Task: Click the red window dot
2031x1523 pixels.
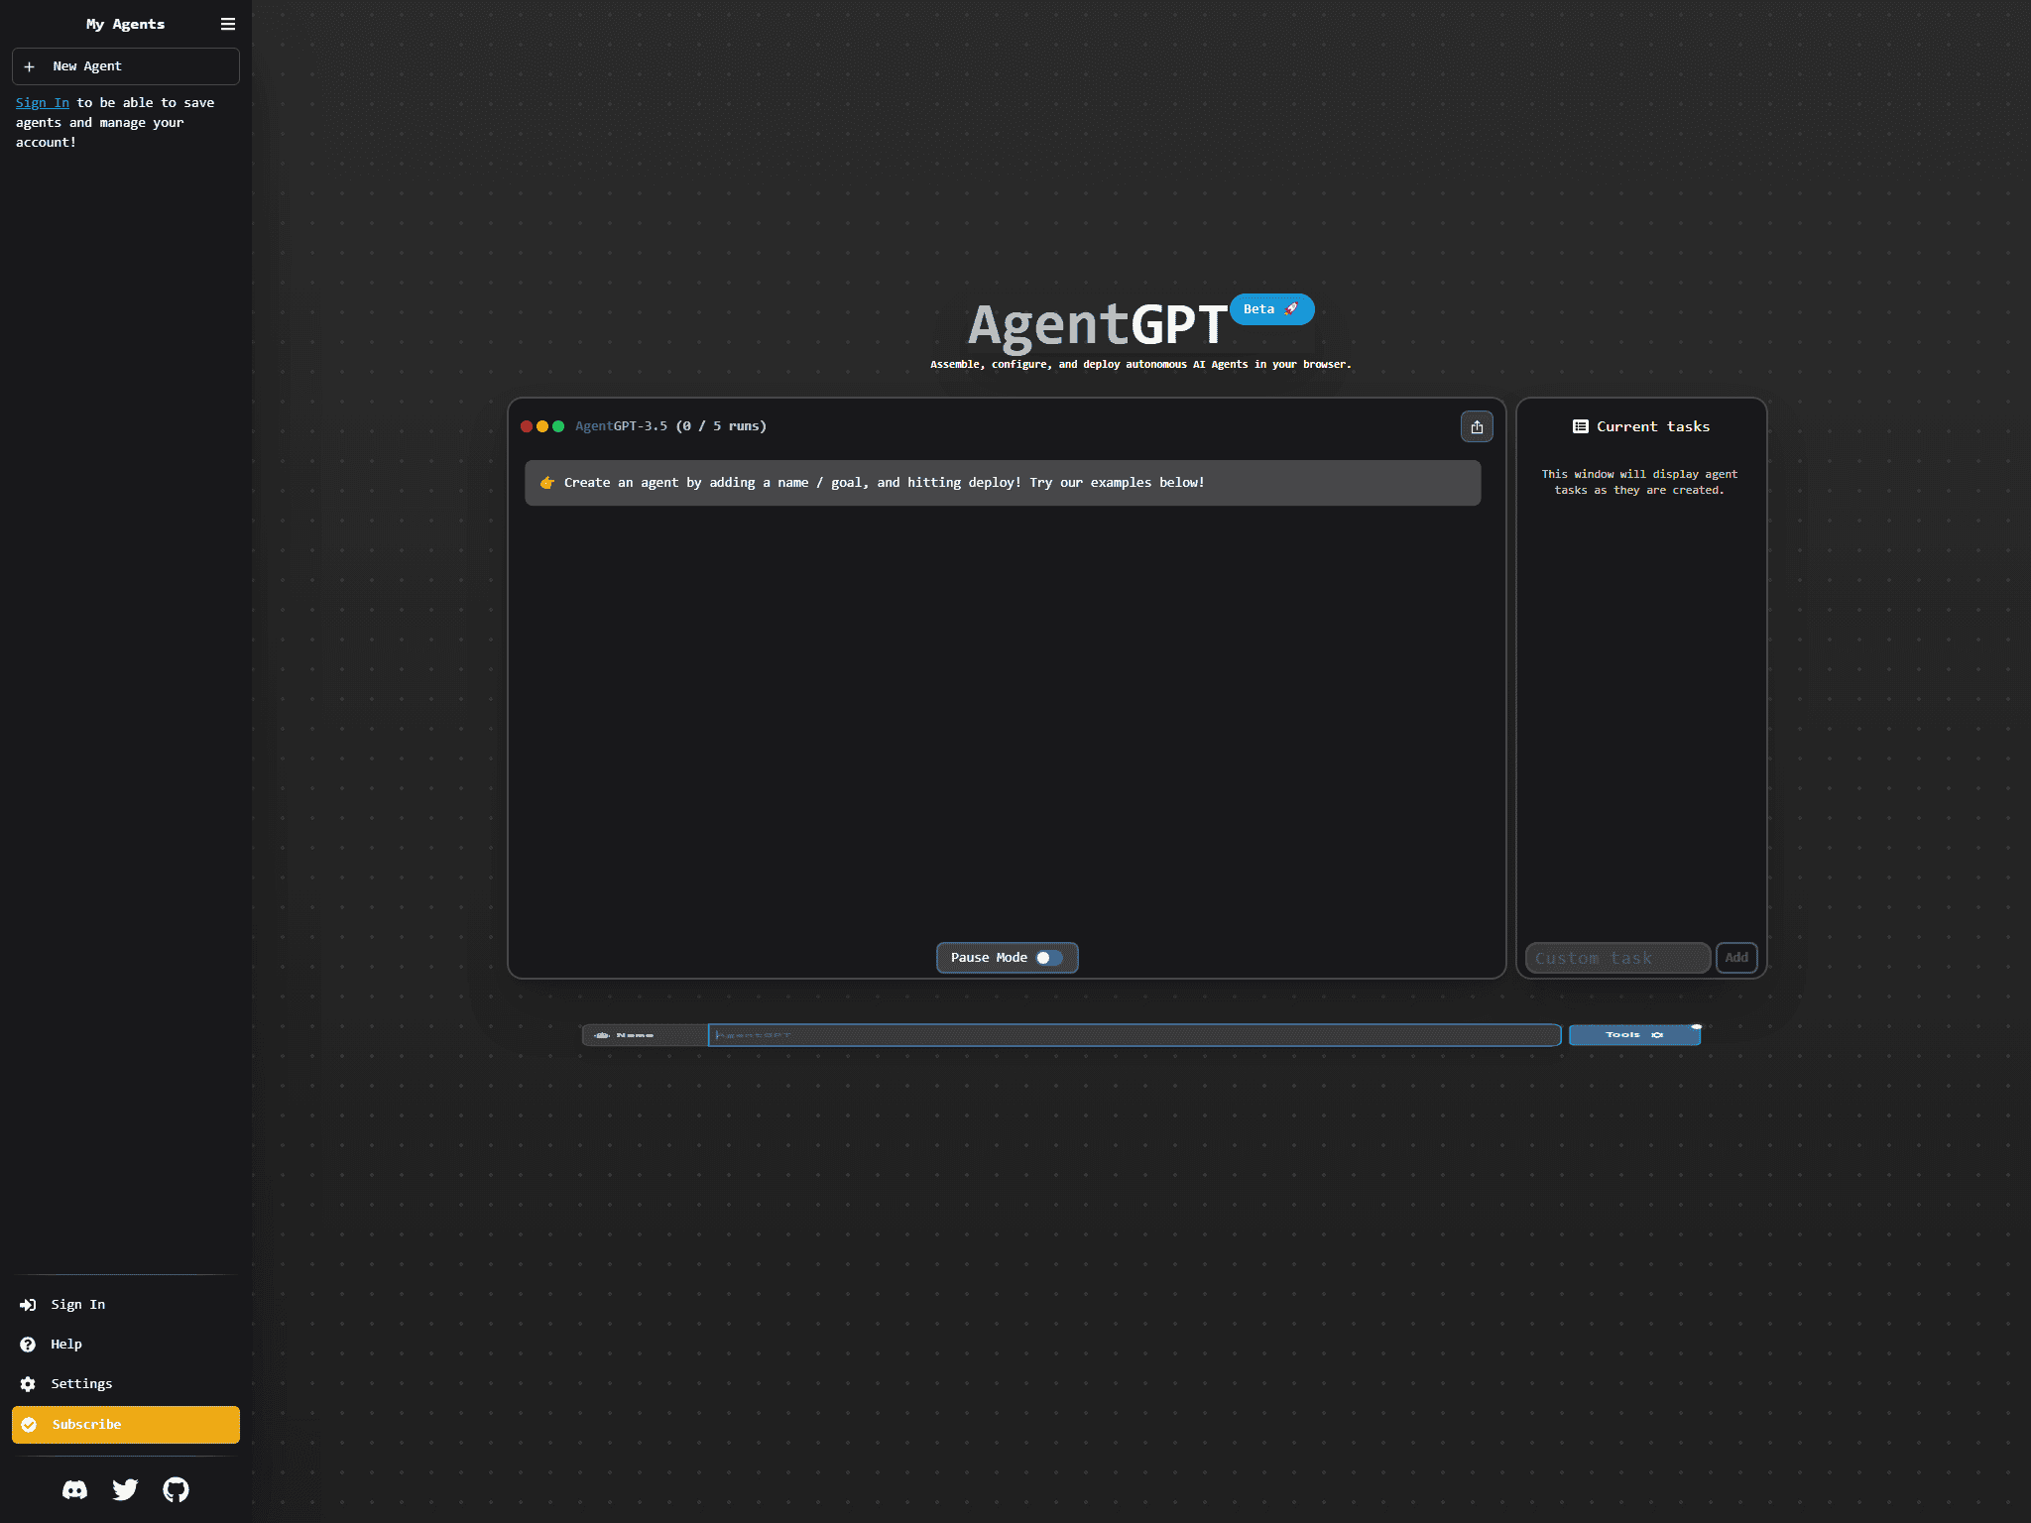Action: coord(527,426)
